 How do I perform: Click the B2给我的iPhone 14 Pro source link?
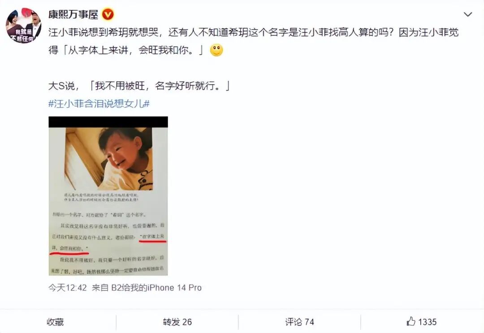(x=156, y=288)
